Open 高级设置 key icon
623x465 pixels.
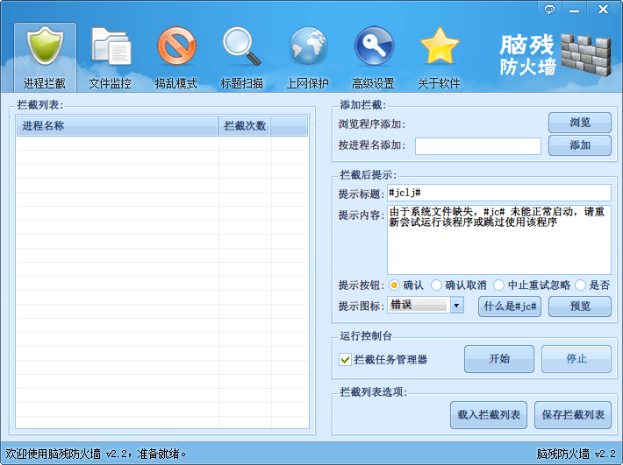(x=374, y=58)
